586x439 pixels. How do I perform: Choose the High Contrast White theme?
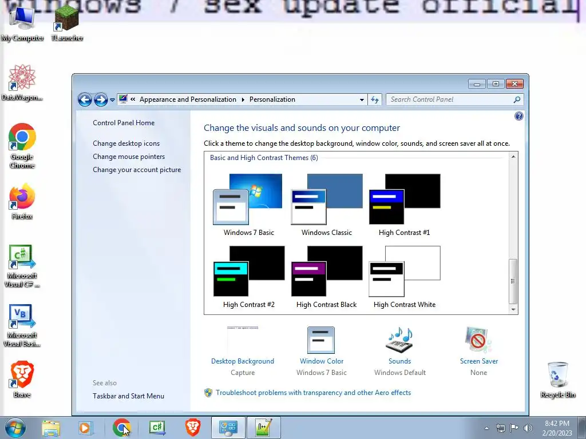coord(405,277)
